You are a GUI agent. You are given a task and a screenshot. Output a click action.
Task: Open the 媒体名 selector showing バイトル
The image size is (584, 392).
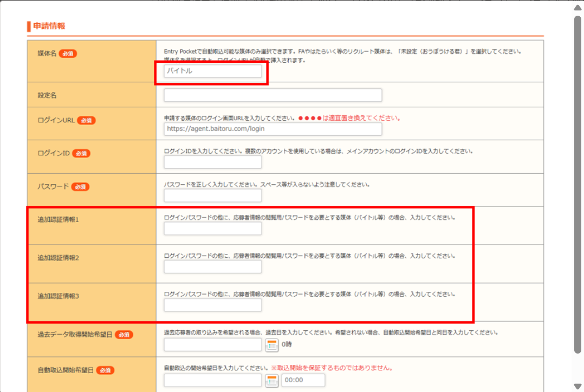(212, 71)
